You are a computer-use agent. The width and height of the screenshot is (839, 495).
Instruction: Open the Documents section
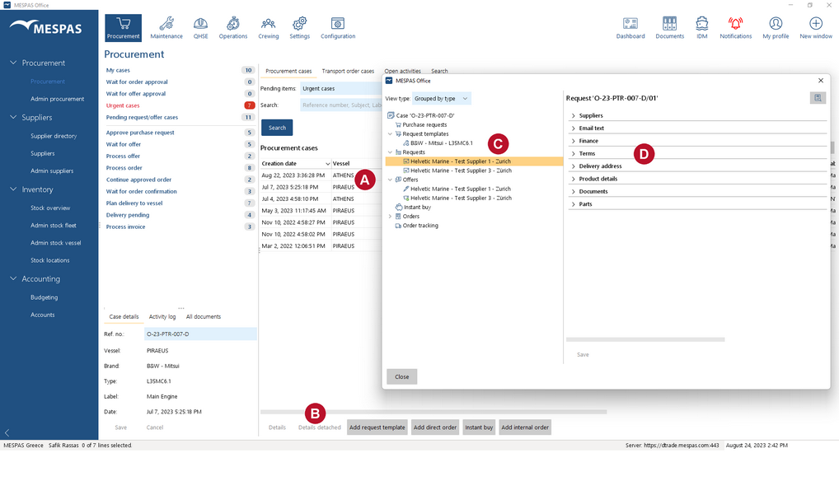669,28
